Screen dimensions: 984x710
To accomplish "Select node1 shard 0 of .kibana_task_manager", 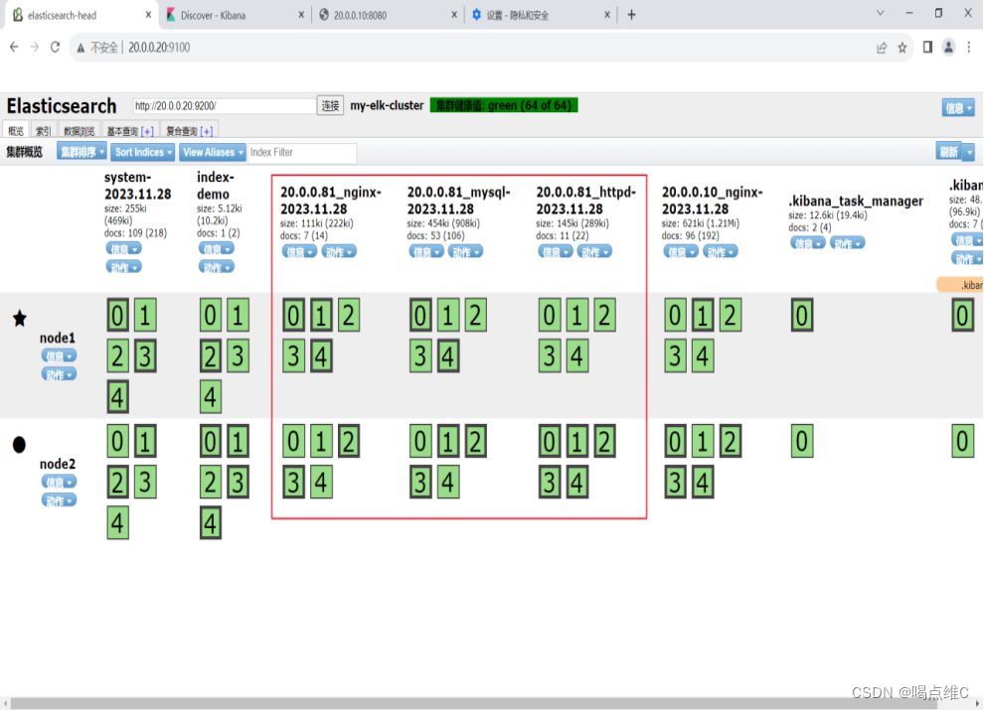I will [x=801, y=316].
